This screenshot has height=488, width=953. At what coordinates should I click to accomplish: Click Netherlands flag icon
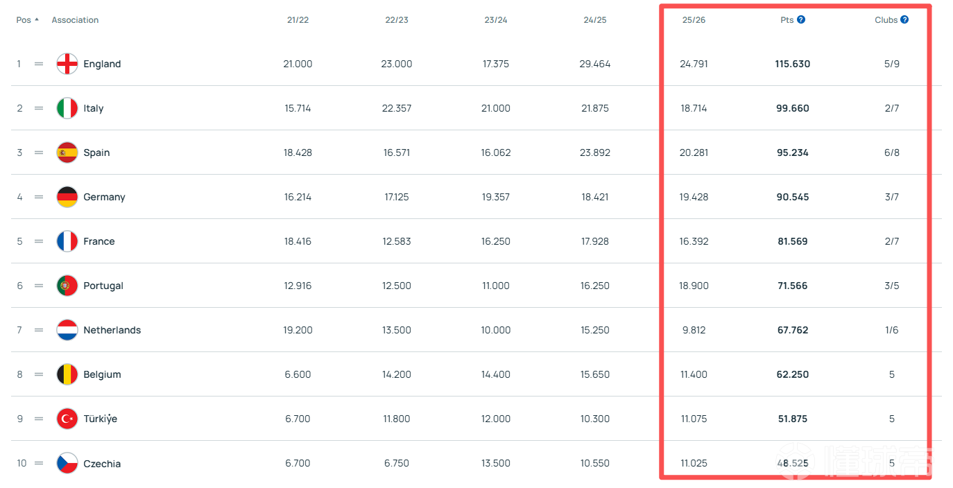click(x=67, y=330)
